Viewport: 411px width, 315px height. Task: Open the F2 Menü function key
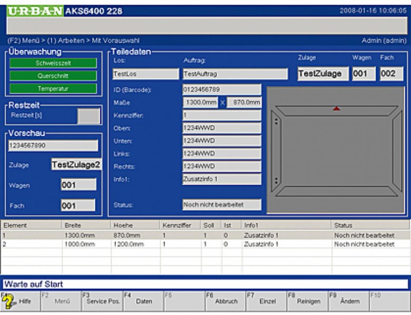[x=62, y=301]
